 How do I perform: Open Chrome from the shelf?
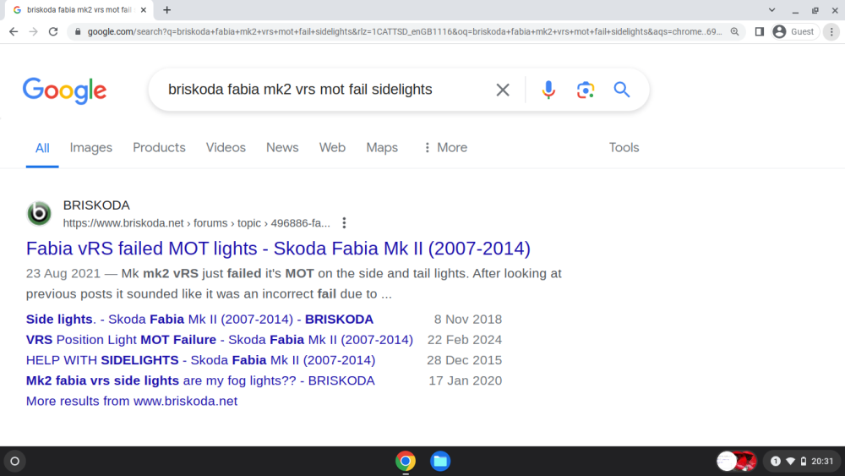(406, 462)
